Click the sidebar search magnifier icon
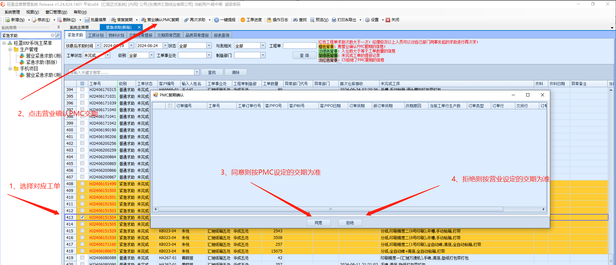The width and height of the screenshot is (616, 265). click(58, 35)
